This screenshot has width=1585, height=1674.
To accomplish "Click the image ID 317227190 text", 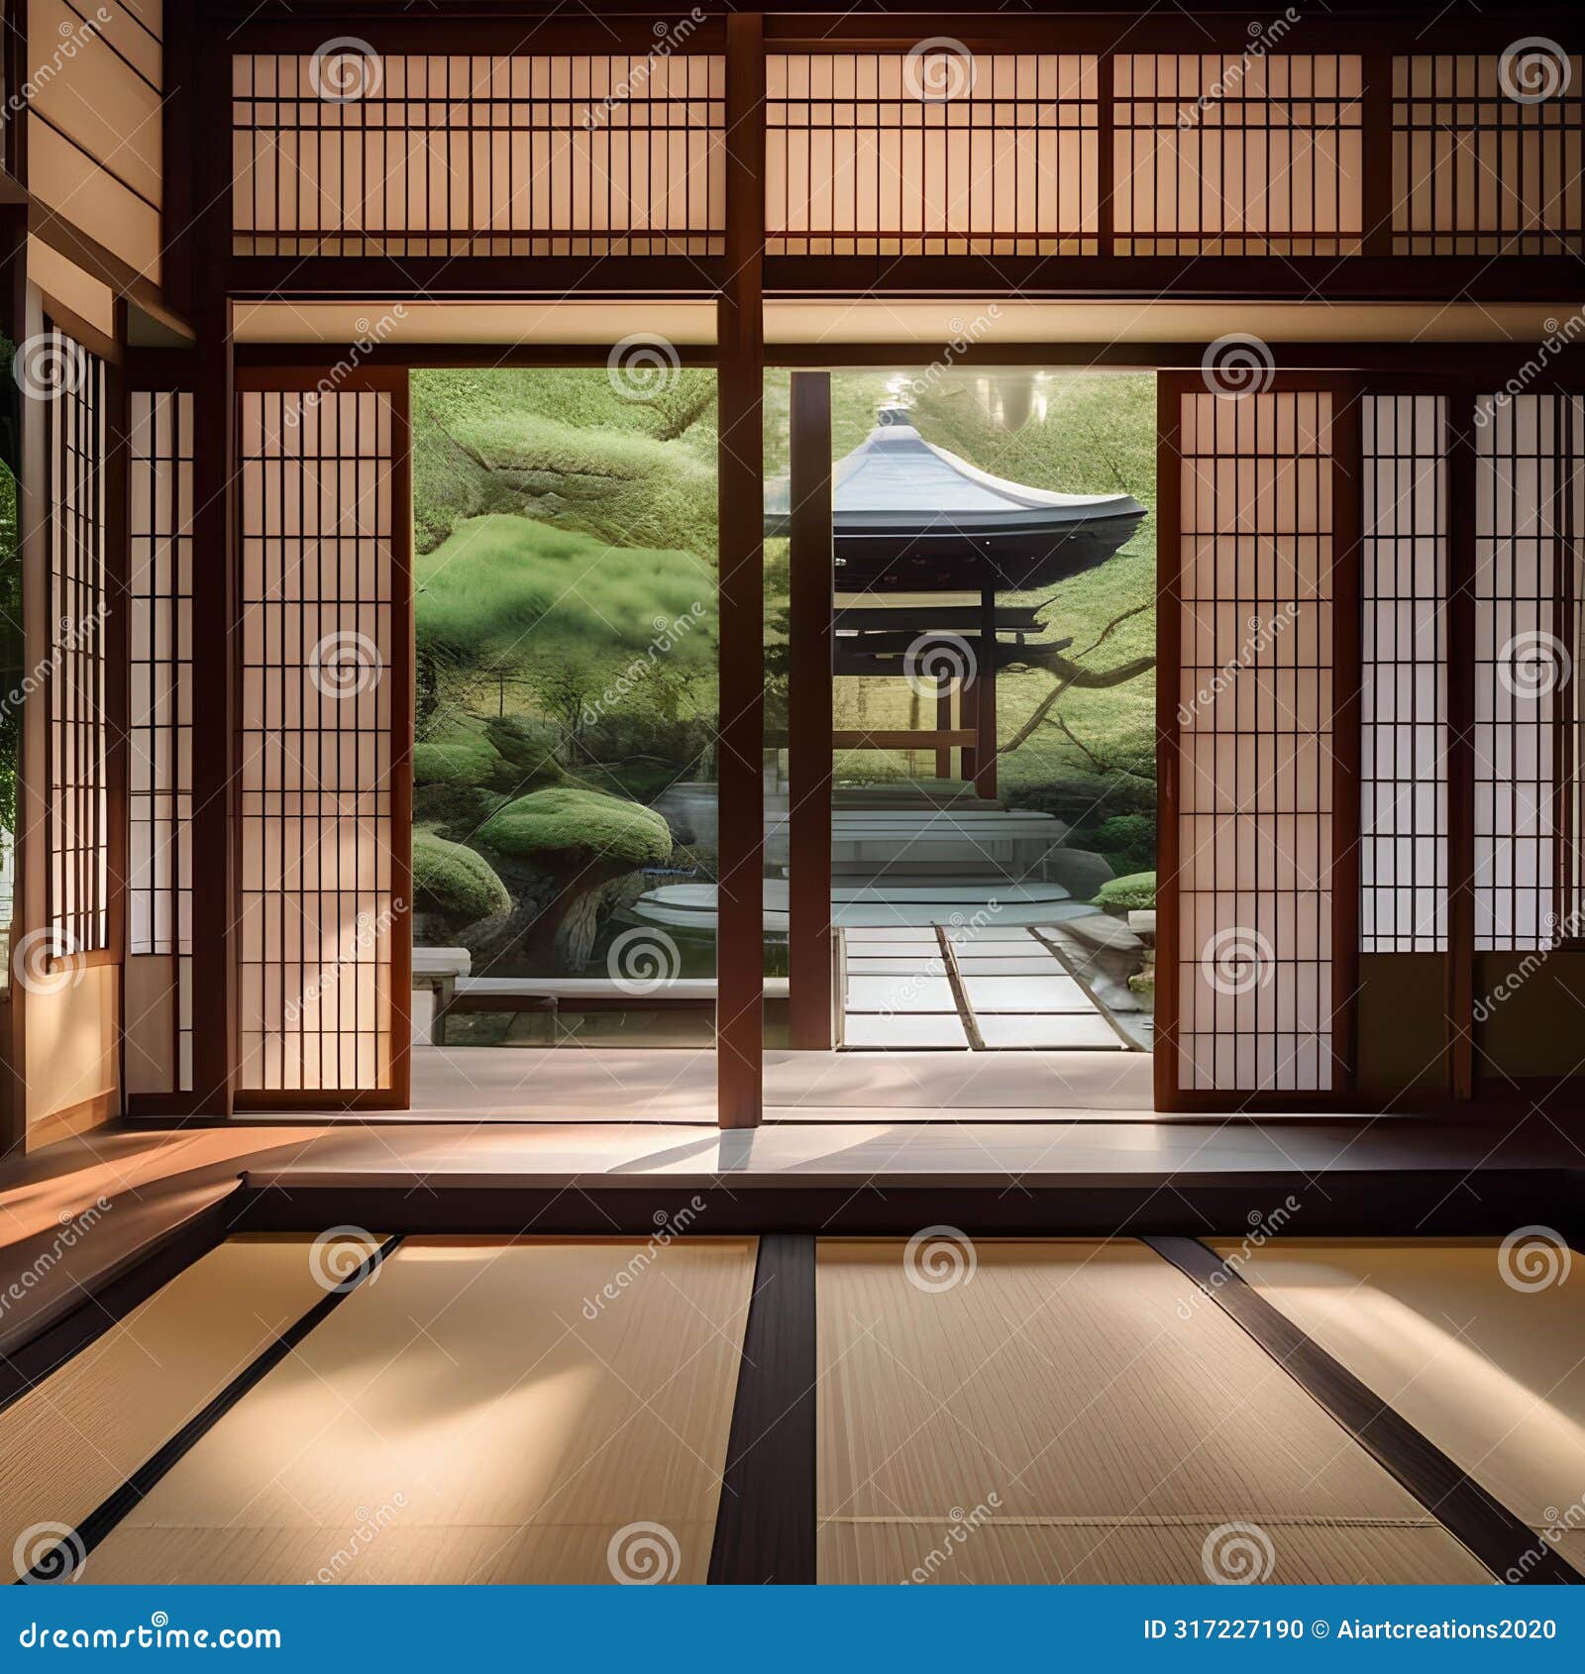I will (x=1223, y=1629).
